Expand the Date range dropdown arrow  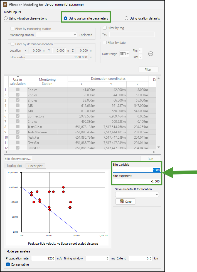coord(127,54)
